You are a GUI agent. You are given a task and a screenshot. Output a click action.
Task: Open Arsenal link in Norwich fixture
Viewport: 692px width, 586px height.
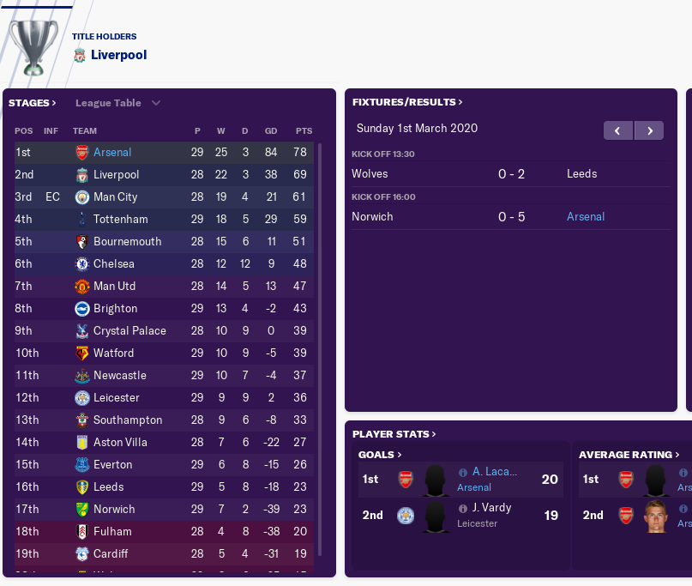click(586, 217)
